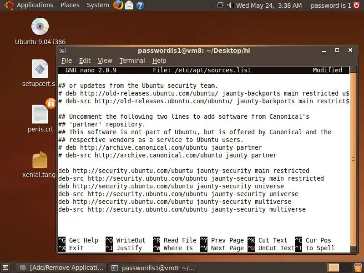Click the '^O WriteOut' nano shortcut
This screenshot has height=273, width=364.
pyautogui.click(x=126, y=240)
